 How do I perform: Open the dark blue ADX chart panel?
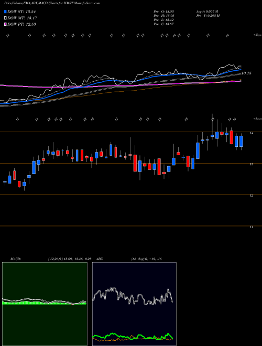(x=134, y=304)
